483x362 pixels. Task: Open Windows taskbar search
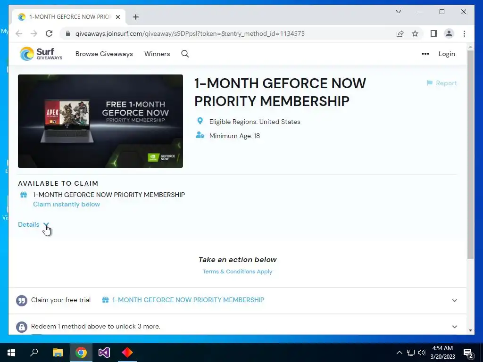click(34, 353)
